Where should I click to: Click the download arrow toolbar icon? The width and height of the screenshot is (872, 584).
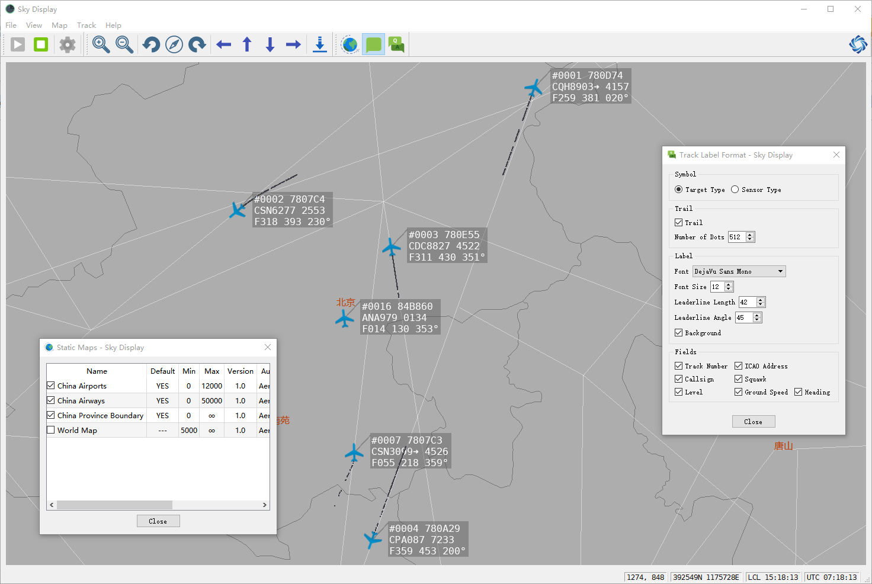pos(320,44)
